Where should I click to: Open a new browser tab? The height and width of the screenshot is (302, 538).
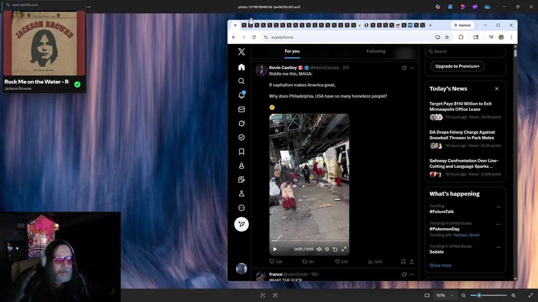click(x=430, y=25)
